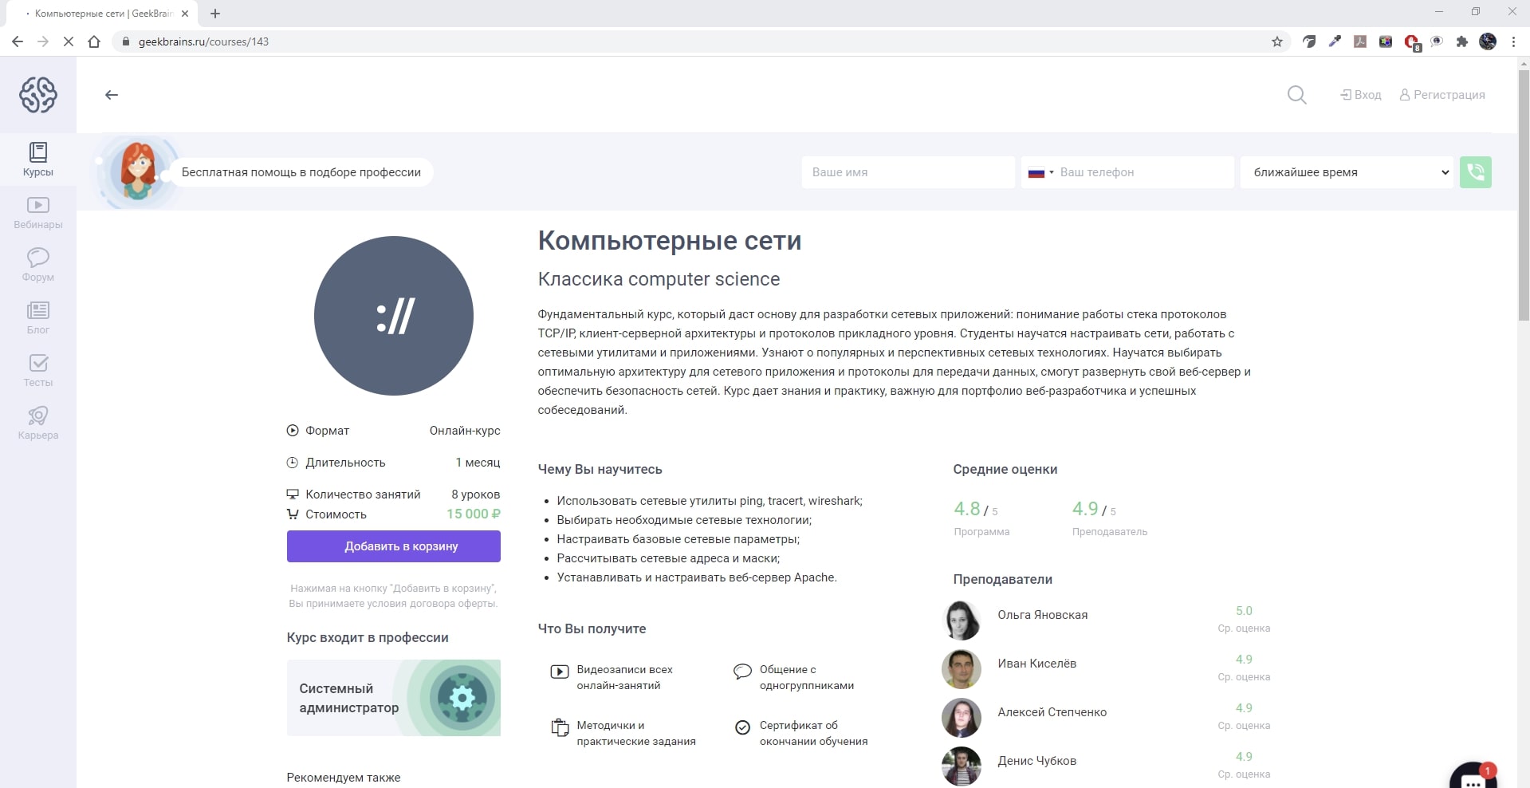Click the Рекомендуем также heading
The image size is (1530, 788).
pos(344,778)
